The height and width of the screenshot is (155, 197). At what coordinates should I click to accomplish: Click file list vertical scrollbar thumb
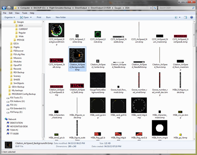point(194,35)
